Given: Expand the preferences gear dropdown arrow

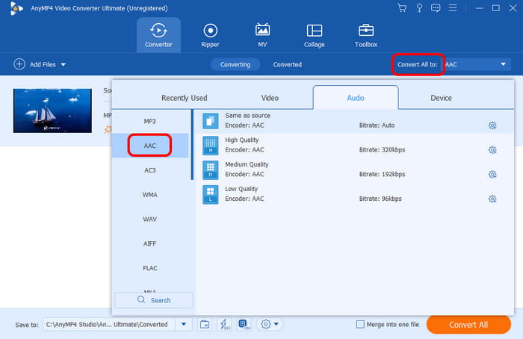Looking at the screenshot, I should point(276,324).
